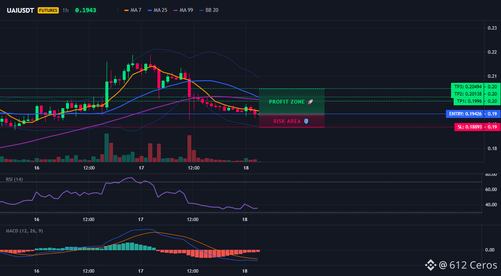Click the PROFIT ZONE green area
The height and width of the screenshot is (276, 501).
(292, 101)
